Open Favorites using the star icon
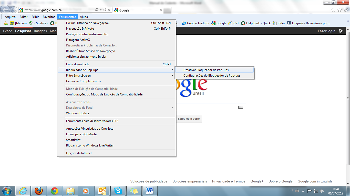Image resolution: width=350 pixels, height=196 pixels. pyautogui.click(x=339, y=10)
